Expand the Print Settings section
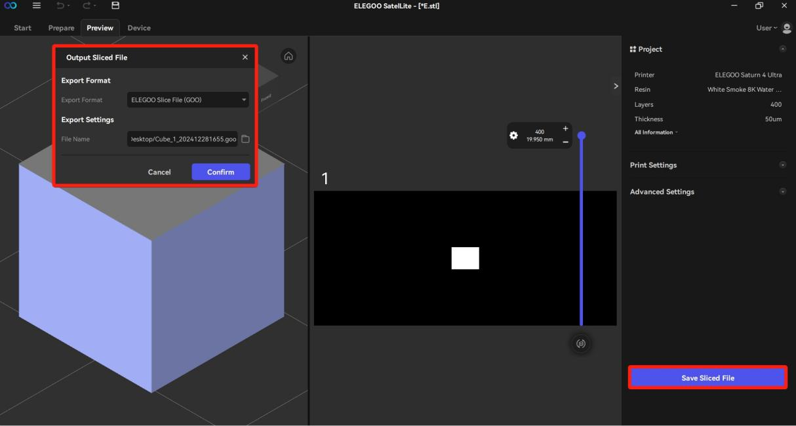The width and height of the screenshot is (796, 426). (782, 165)
